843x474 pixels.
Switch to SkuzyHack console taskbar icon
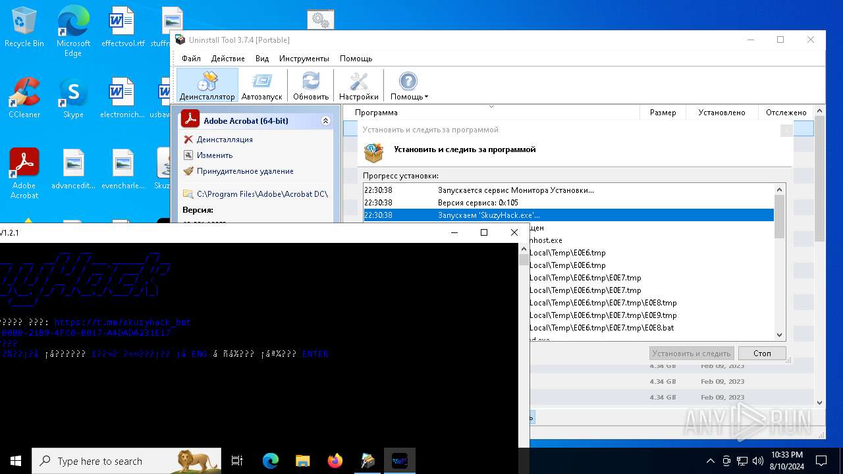click(x=400, y=461)
